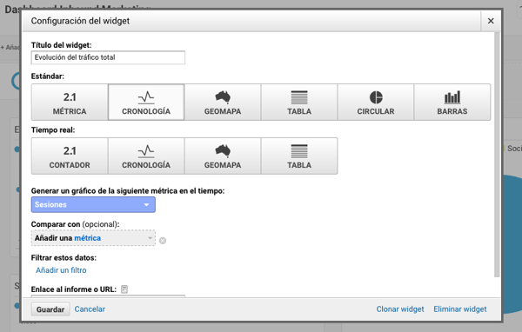The image size is (522, 332).
Task: Click the dialog vertical scrollbar
Action: point(497,155)
